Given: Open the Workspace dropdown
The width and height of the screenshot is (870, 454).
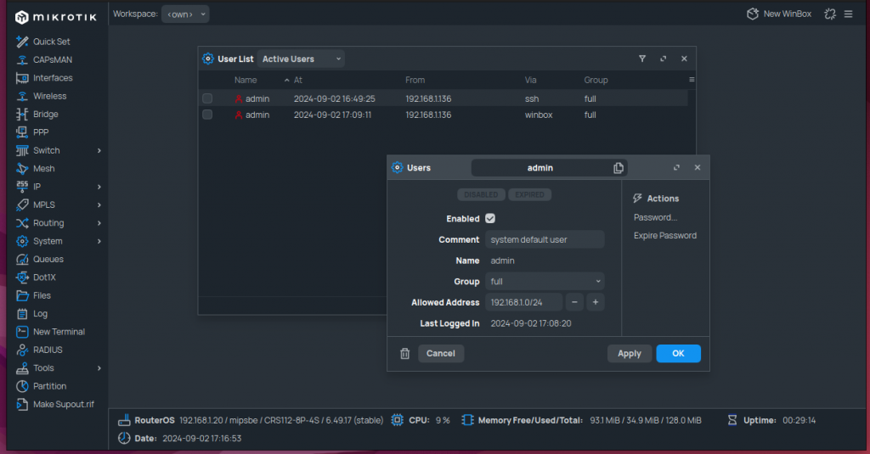Looking at the screenshot, I should click(185, 14).
